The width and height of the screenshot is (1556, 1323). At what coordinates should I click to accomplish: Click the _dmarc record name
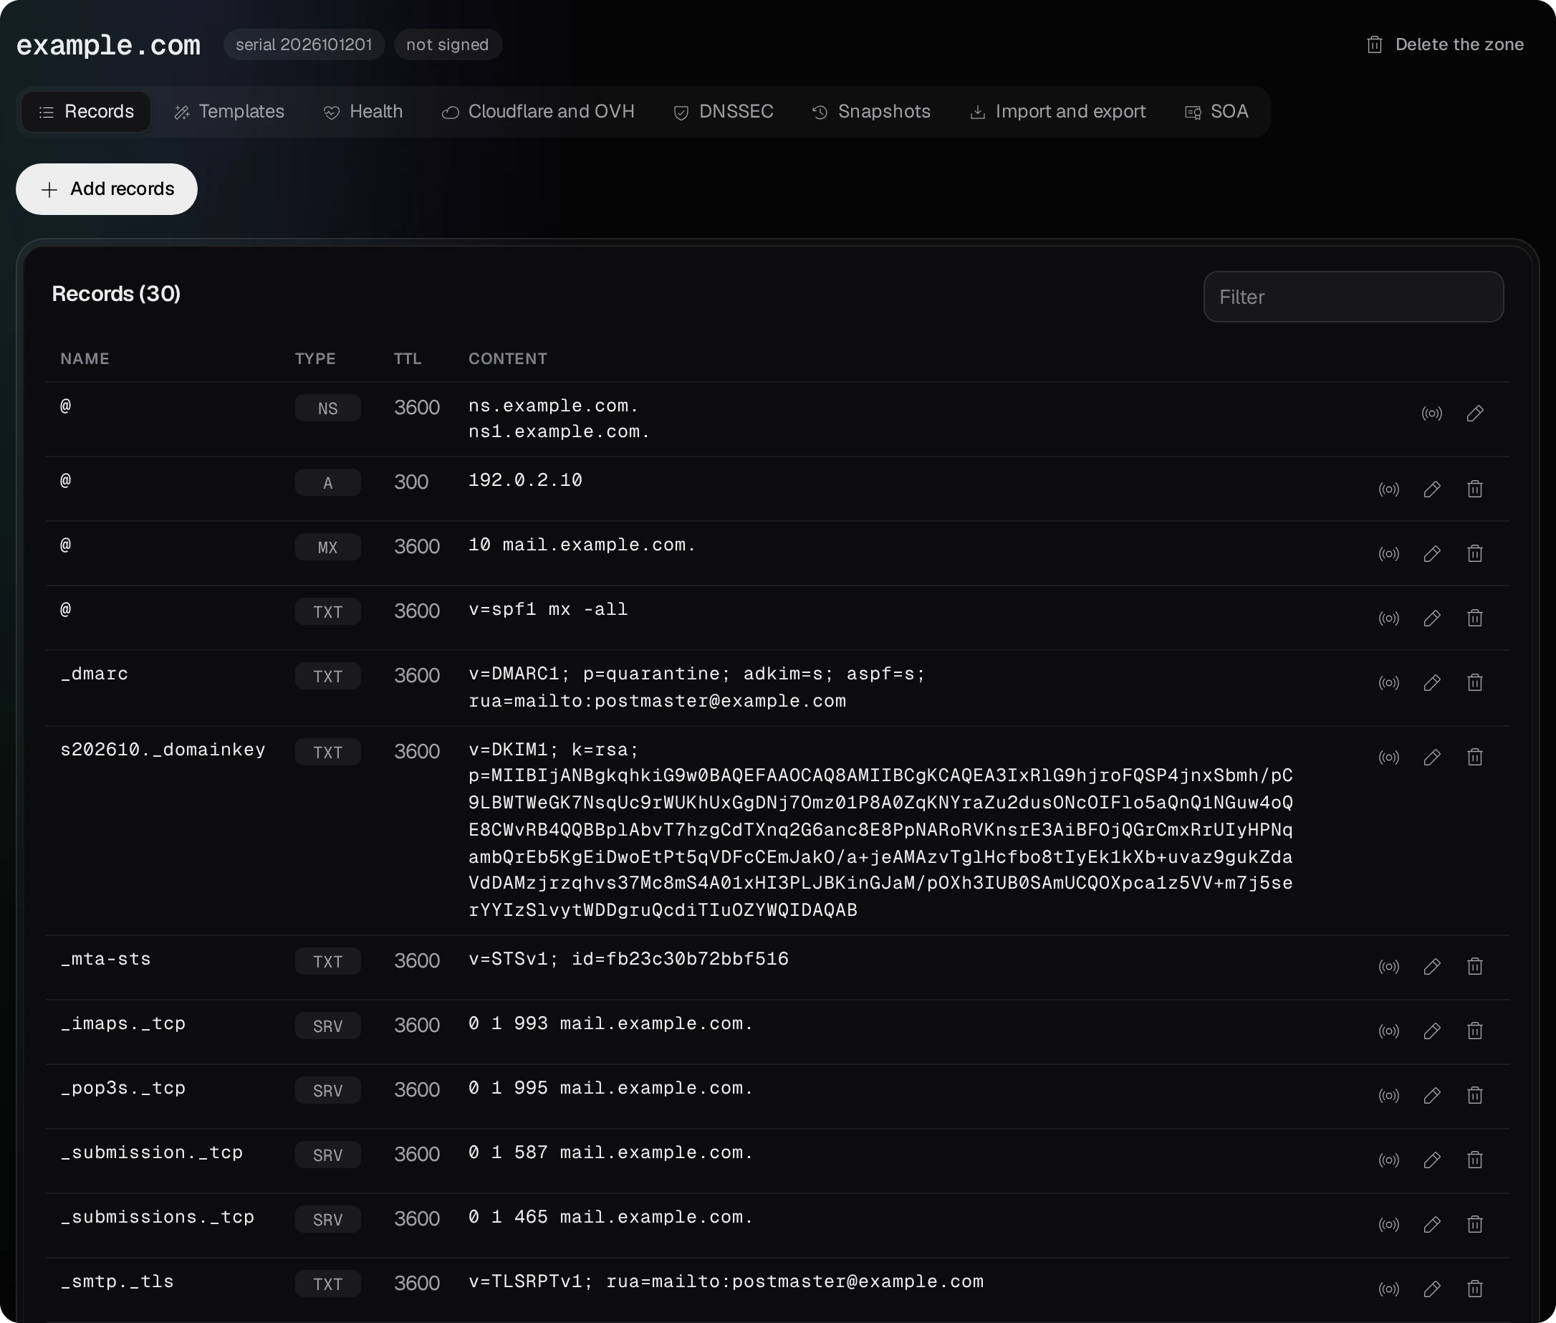(94, 674)
